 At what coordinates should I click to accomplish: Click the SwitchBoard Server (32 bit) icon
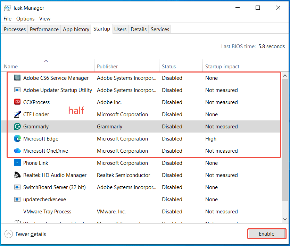pyautogui.click(x=17, y=187)
